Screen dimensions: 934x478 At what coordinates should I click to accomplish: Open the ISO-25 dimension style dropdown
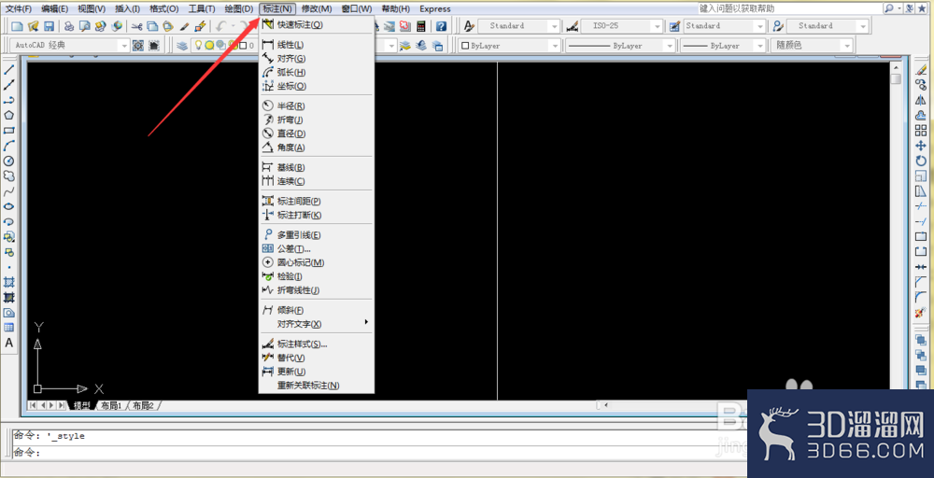tap(657, 26)
